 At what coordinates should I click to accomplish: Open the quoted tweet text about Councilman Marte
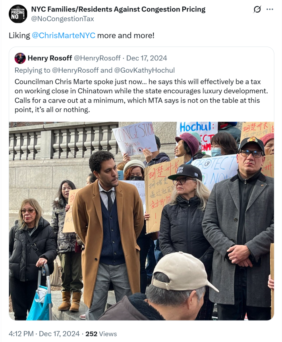pyautogui.click(x=141, y=96)
